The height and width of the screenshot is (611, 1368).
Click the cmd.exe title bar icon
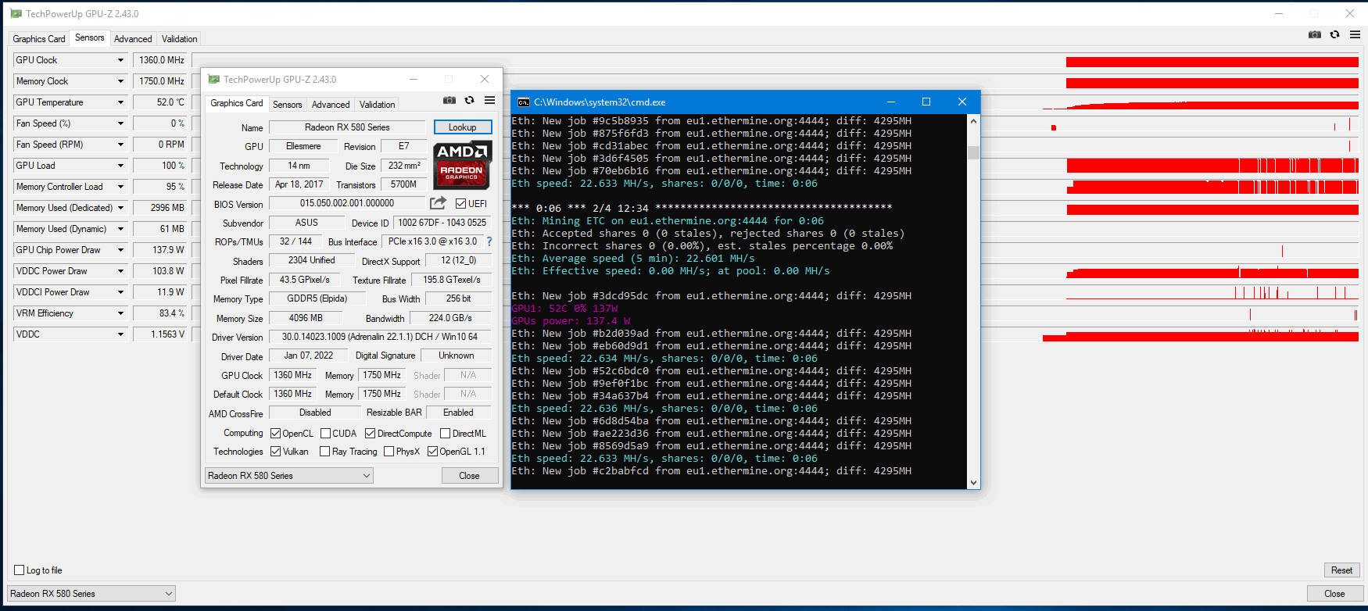[523, 102]
